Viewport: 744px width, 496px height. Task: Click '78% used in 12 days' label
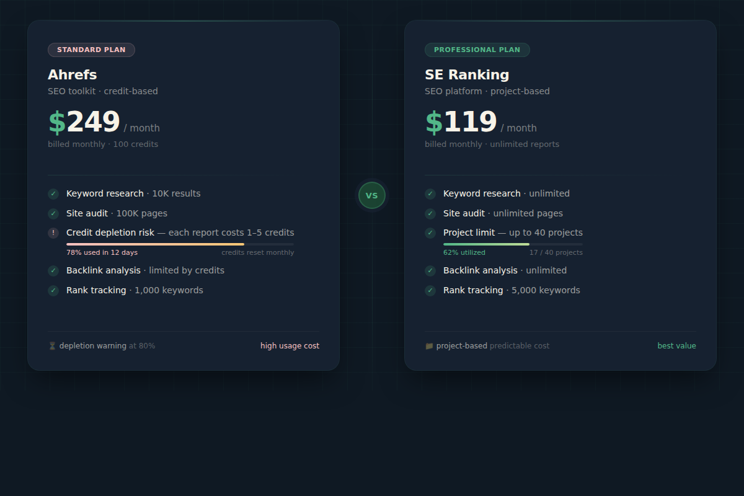102,252
